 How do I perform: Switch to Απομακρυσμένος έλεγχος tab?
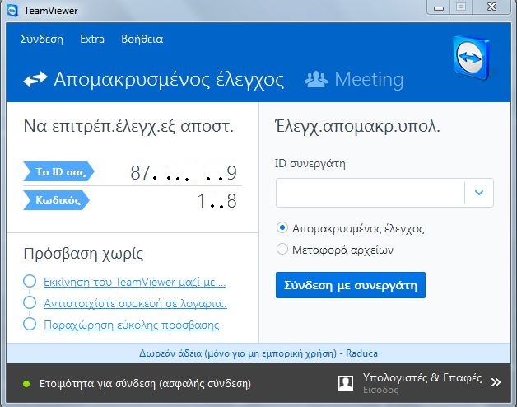(x=169, y=80)
